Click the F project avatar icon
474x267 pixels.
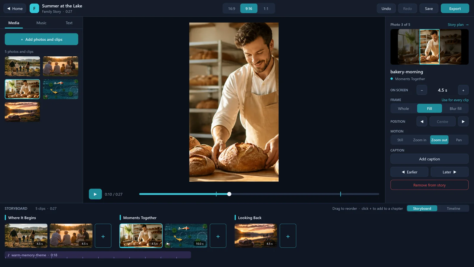pyautogui.click(x=34, y=8)
